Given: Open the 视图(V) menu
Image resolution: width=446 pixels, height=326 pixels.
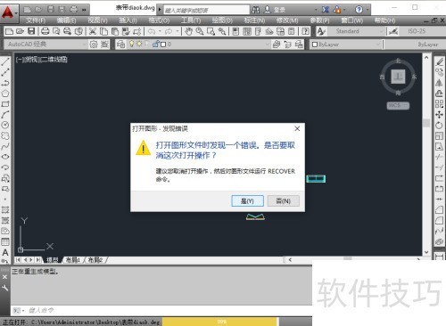Looking at the screenshot, I should coord(97,20).
